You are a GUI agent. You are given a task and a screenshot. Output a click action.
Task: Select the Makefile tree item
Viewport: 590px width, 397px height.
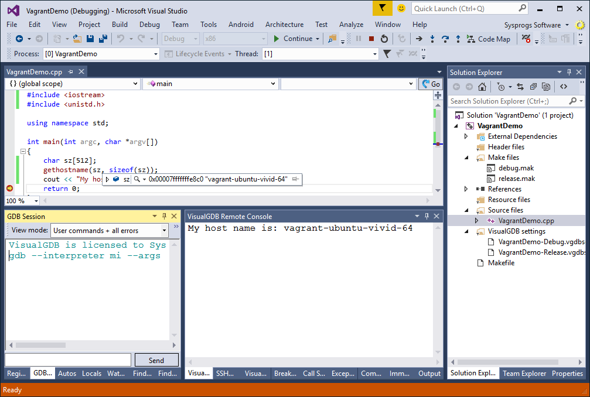point(501,263)
